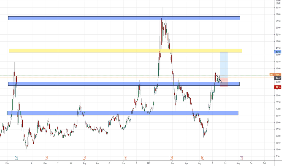282x166 pixels.
Task: Select the dark 36.47 last price label
Action: coord(277,78)
